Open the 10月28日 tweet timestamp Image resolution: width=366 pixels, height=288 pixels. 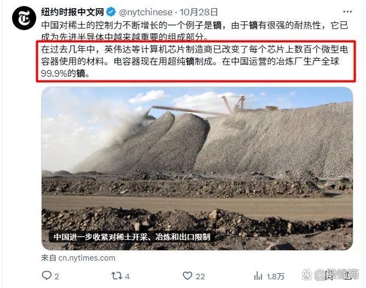point(199,12)
